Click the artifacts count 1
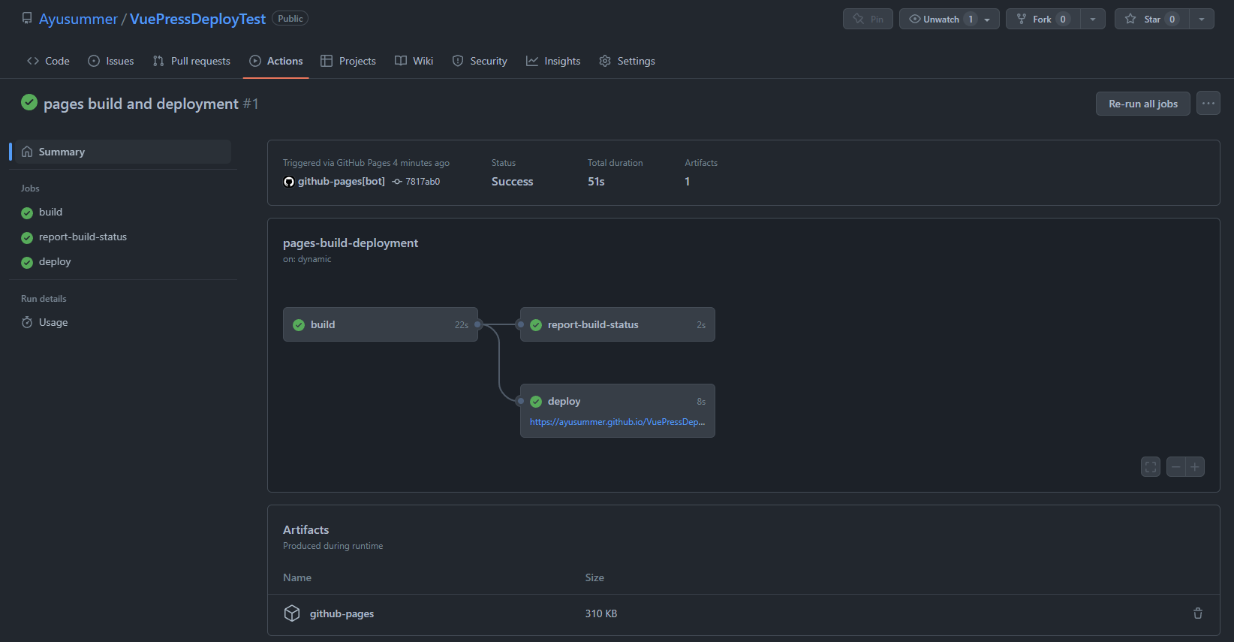Image resolution: width=1234 pixels, height=642 pixels. point(688,181)
